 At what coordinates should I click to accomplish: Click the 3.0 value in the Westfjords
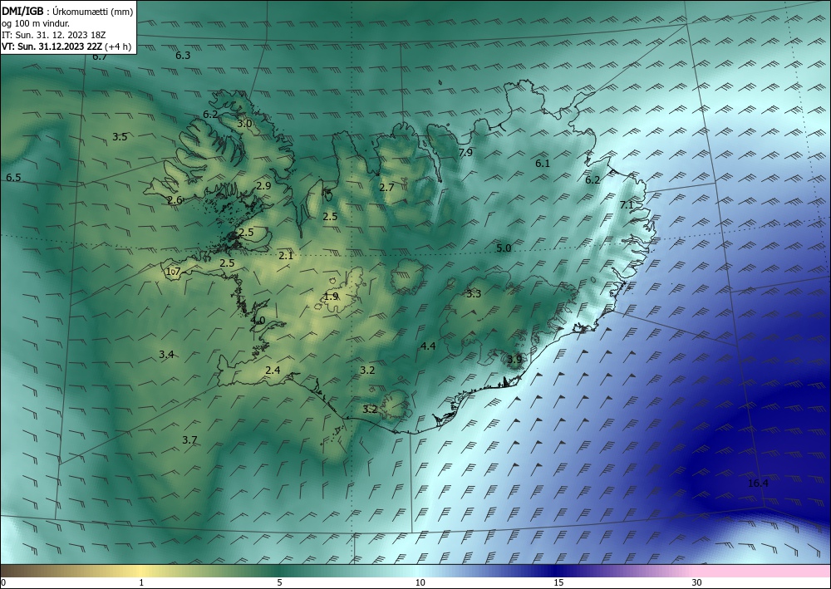click(244, 124)
